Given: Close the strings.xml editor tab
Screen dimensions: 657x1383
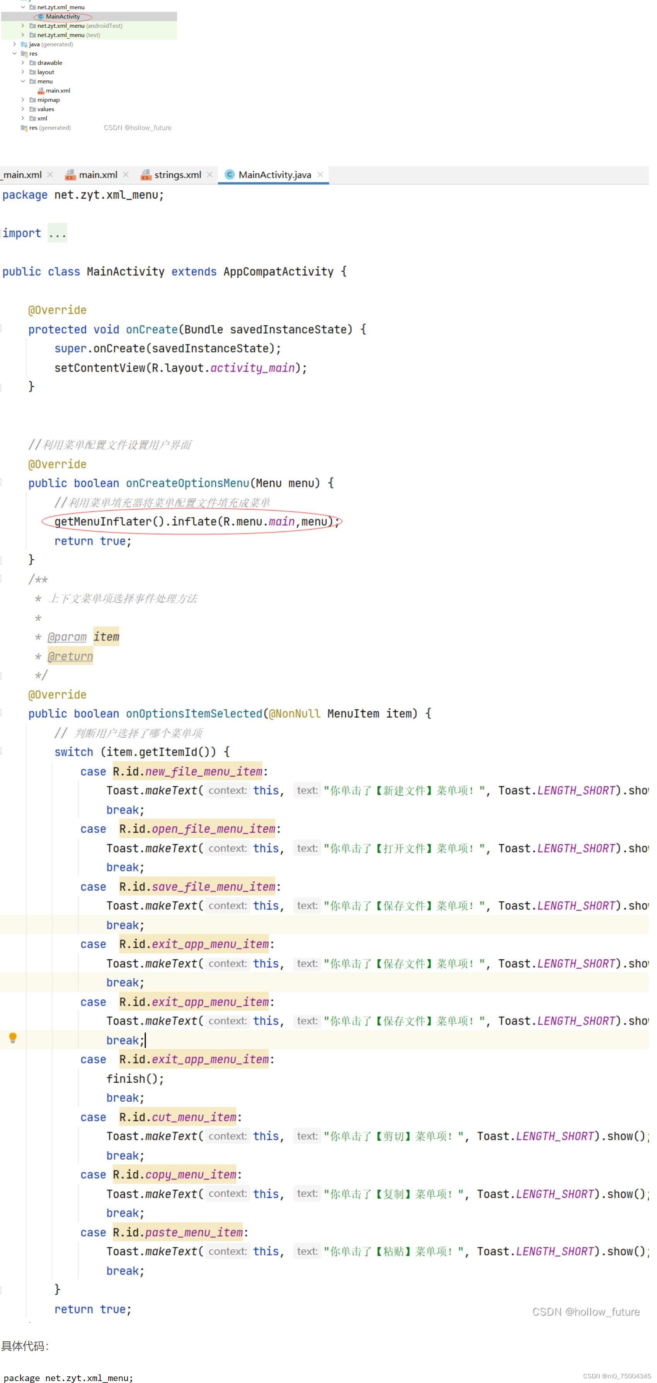Looking at the screenshot, I should coord(210,174).
